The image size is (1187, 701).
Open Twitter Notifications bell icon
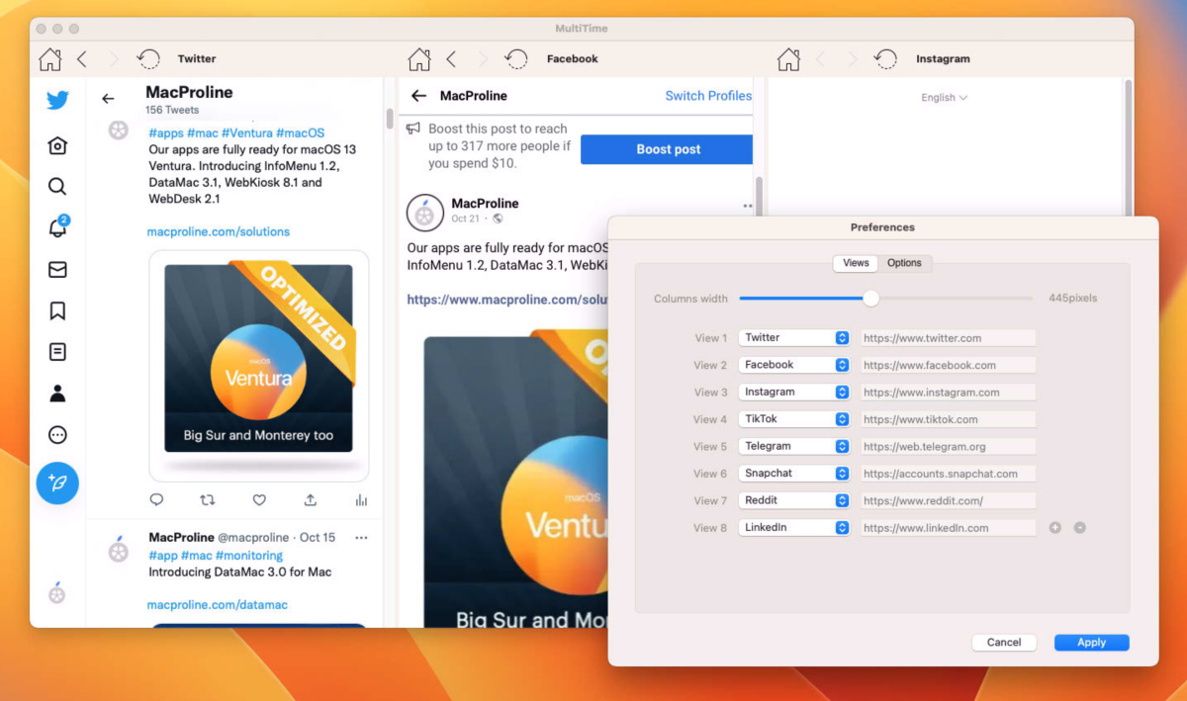[57, 227]
